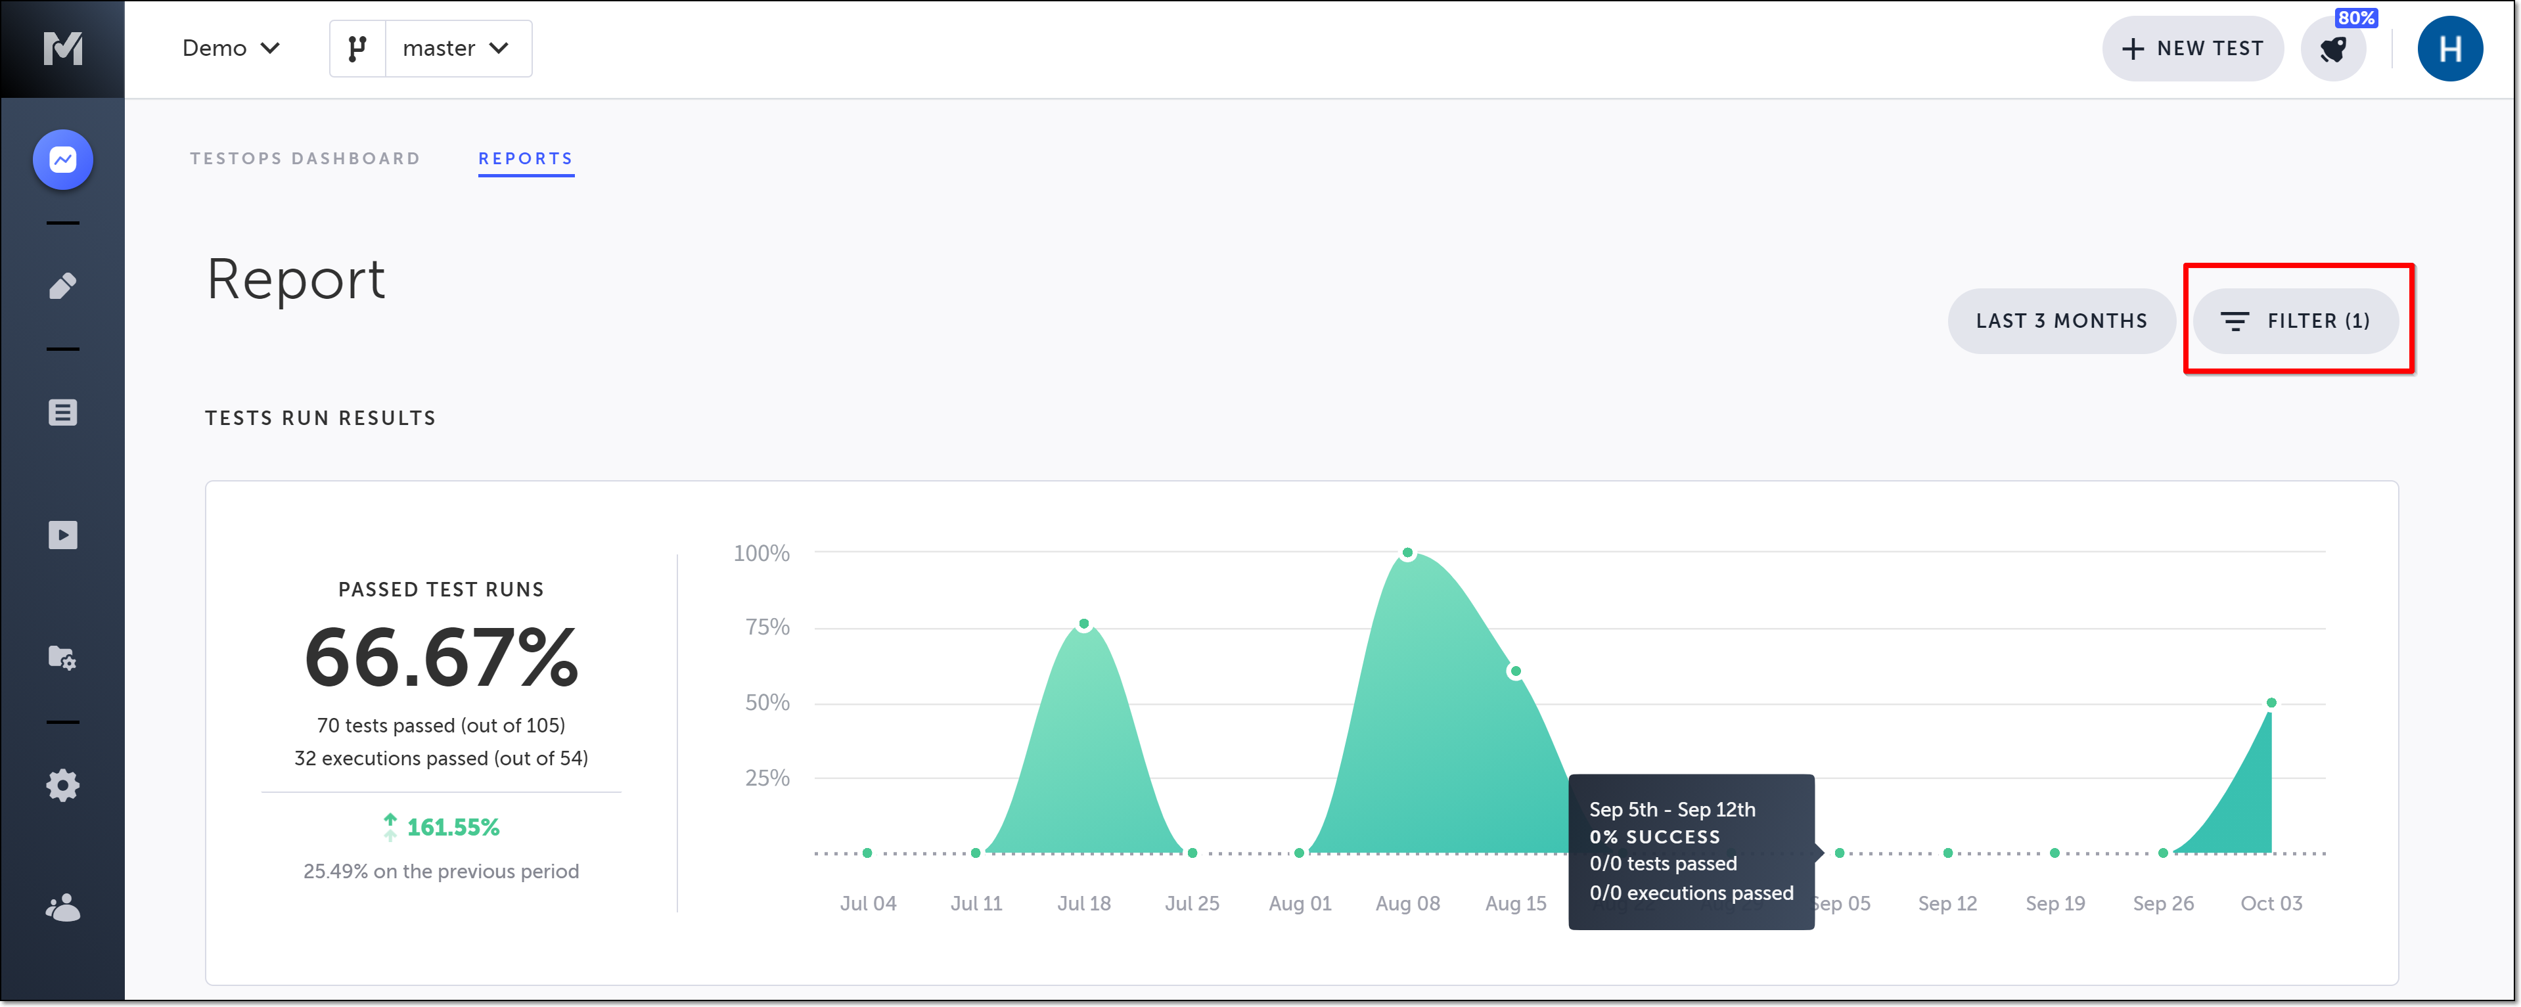Open the document list icon in sidebar
The width and height of the screenshot is (2521, 1007).
click(x=62, y=412)
